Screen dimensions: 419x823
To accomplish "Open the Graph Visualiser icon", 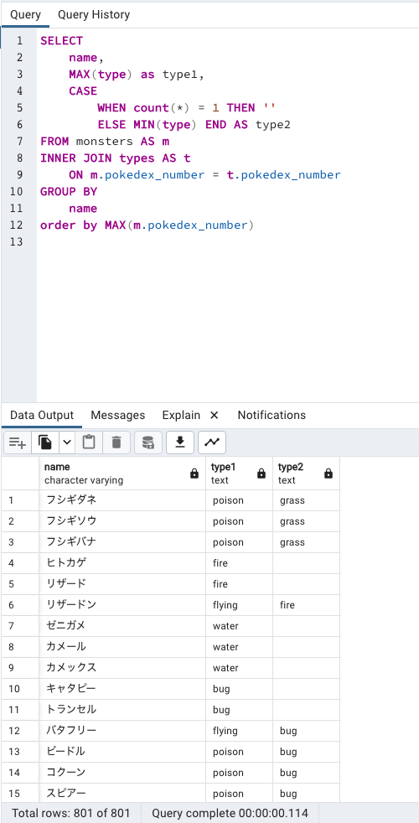I will 212,443.
